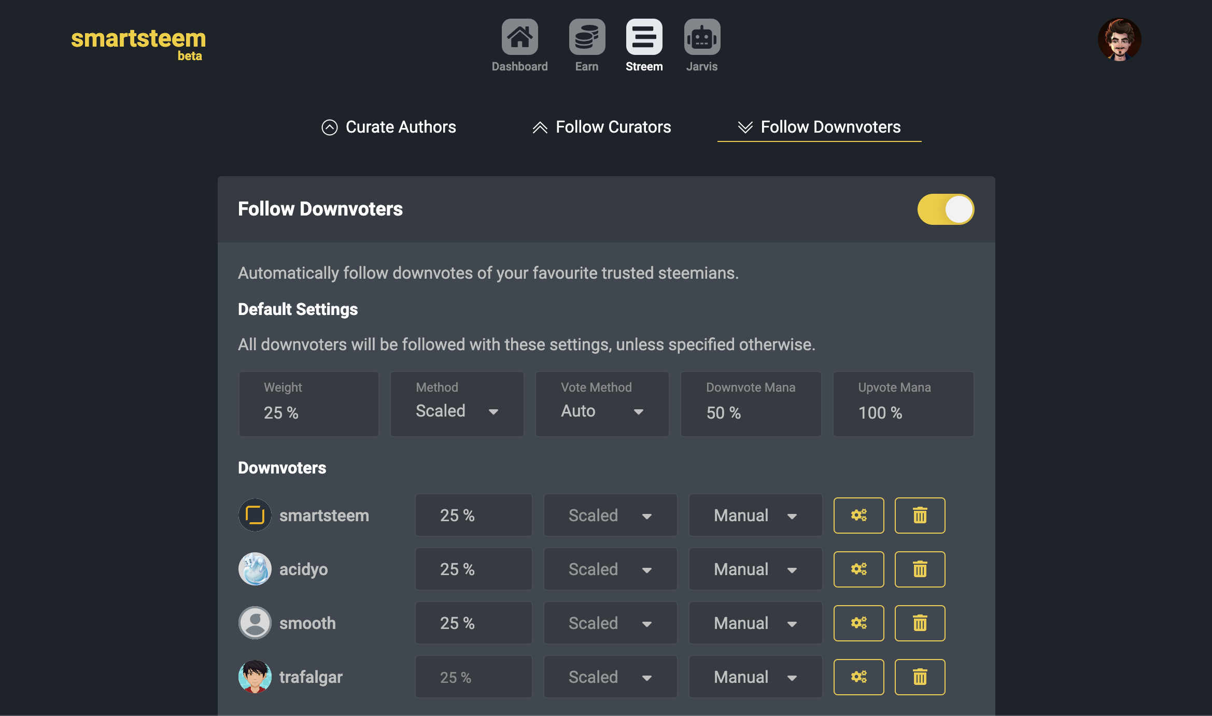This screenshot has width=1212, height=716.
Task: Switch to Follow Curators tab
Action: pos(602,127)
